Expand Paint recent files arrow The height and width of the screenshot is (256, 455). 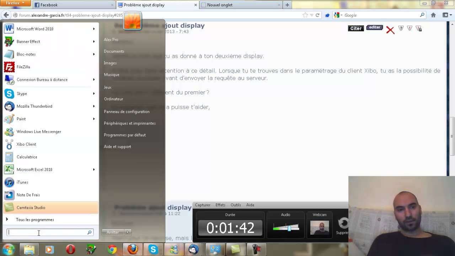click(x=94, y=119)
